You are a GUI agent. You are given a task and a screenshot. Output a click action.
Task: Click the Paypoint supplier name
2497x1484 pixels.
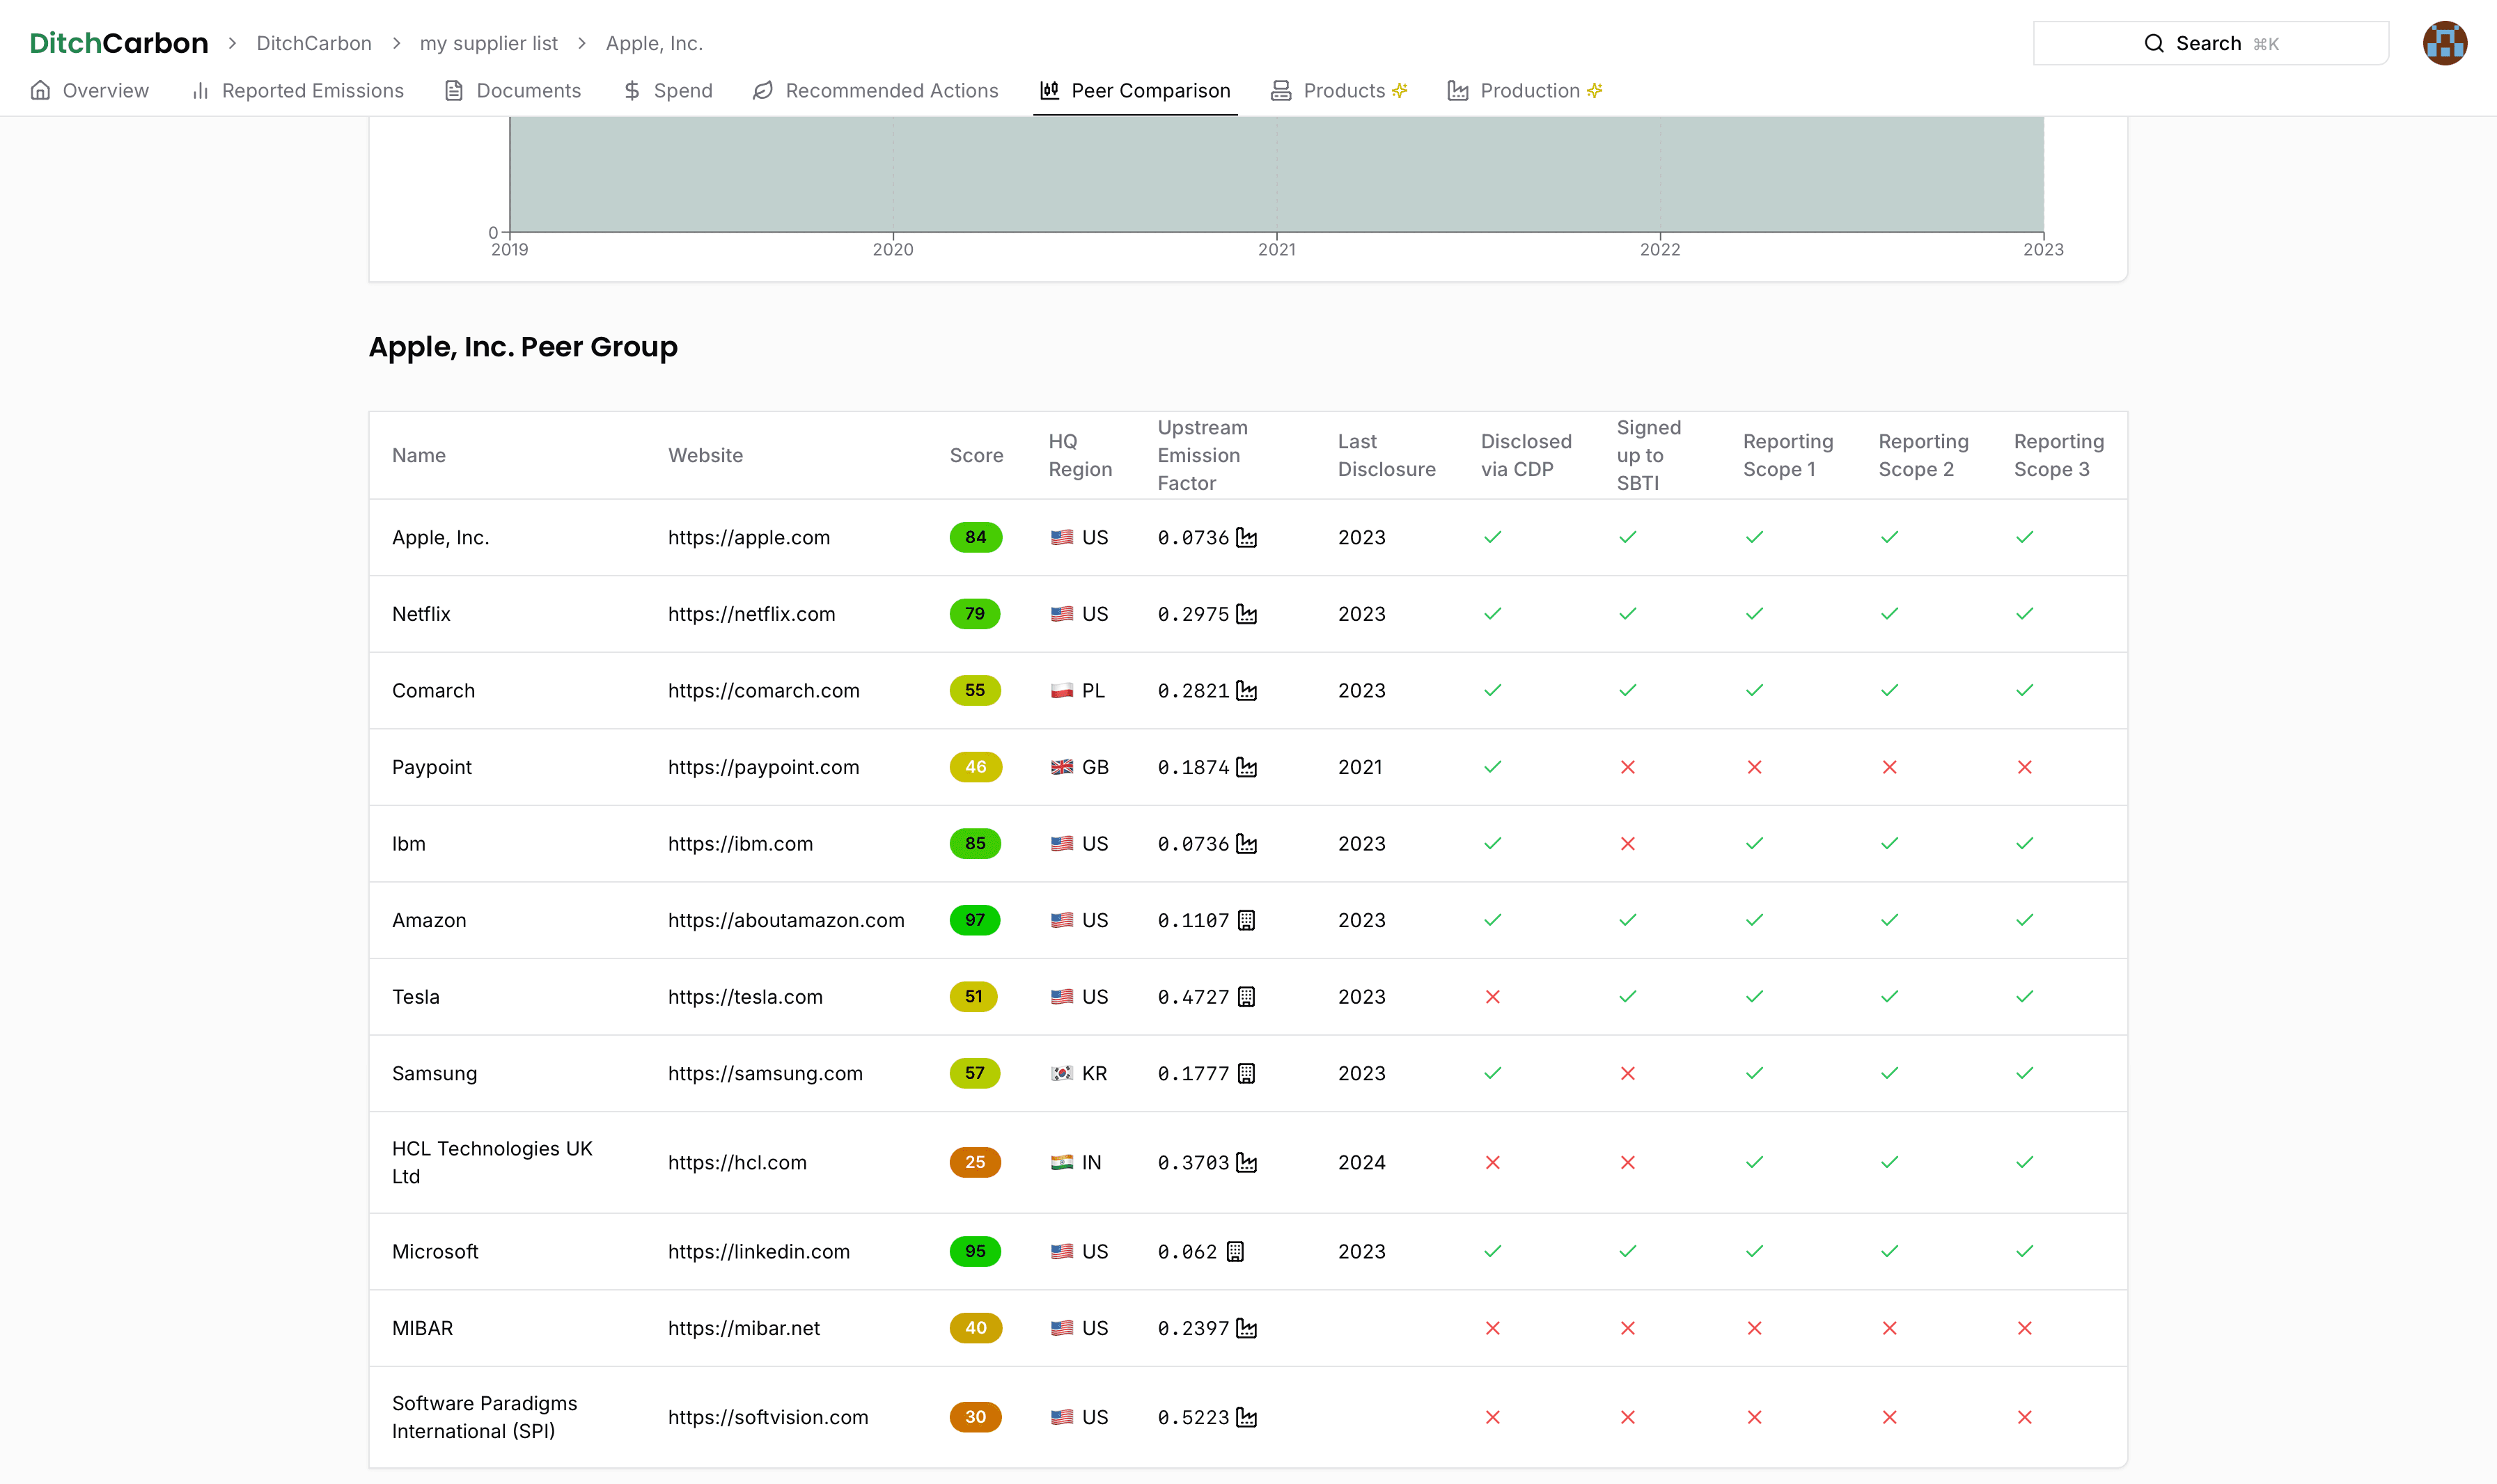pos(431,767)
